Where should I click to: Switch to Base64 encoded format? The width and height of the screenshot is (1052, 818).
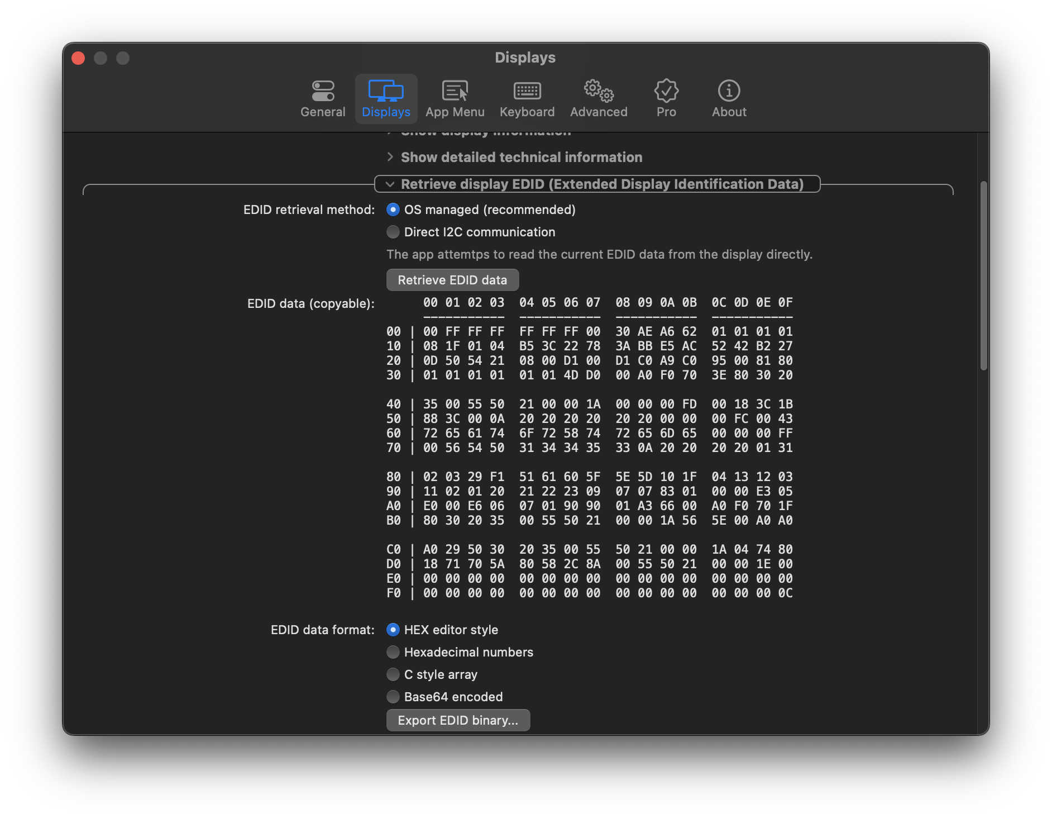[393, 697]
